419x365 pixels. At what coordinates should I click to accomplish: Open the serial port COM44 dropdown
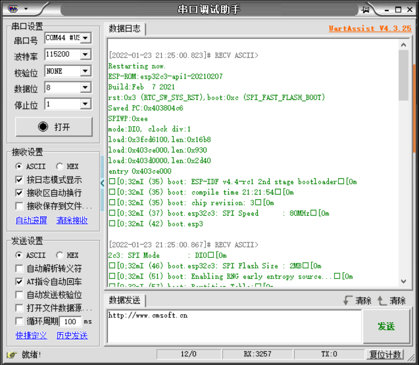tap(85, 38)
